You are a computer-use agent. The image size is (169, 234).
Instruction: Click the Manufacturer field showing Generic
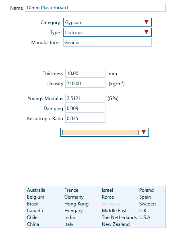click(107, 42)
